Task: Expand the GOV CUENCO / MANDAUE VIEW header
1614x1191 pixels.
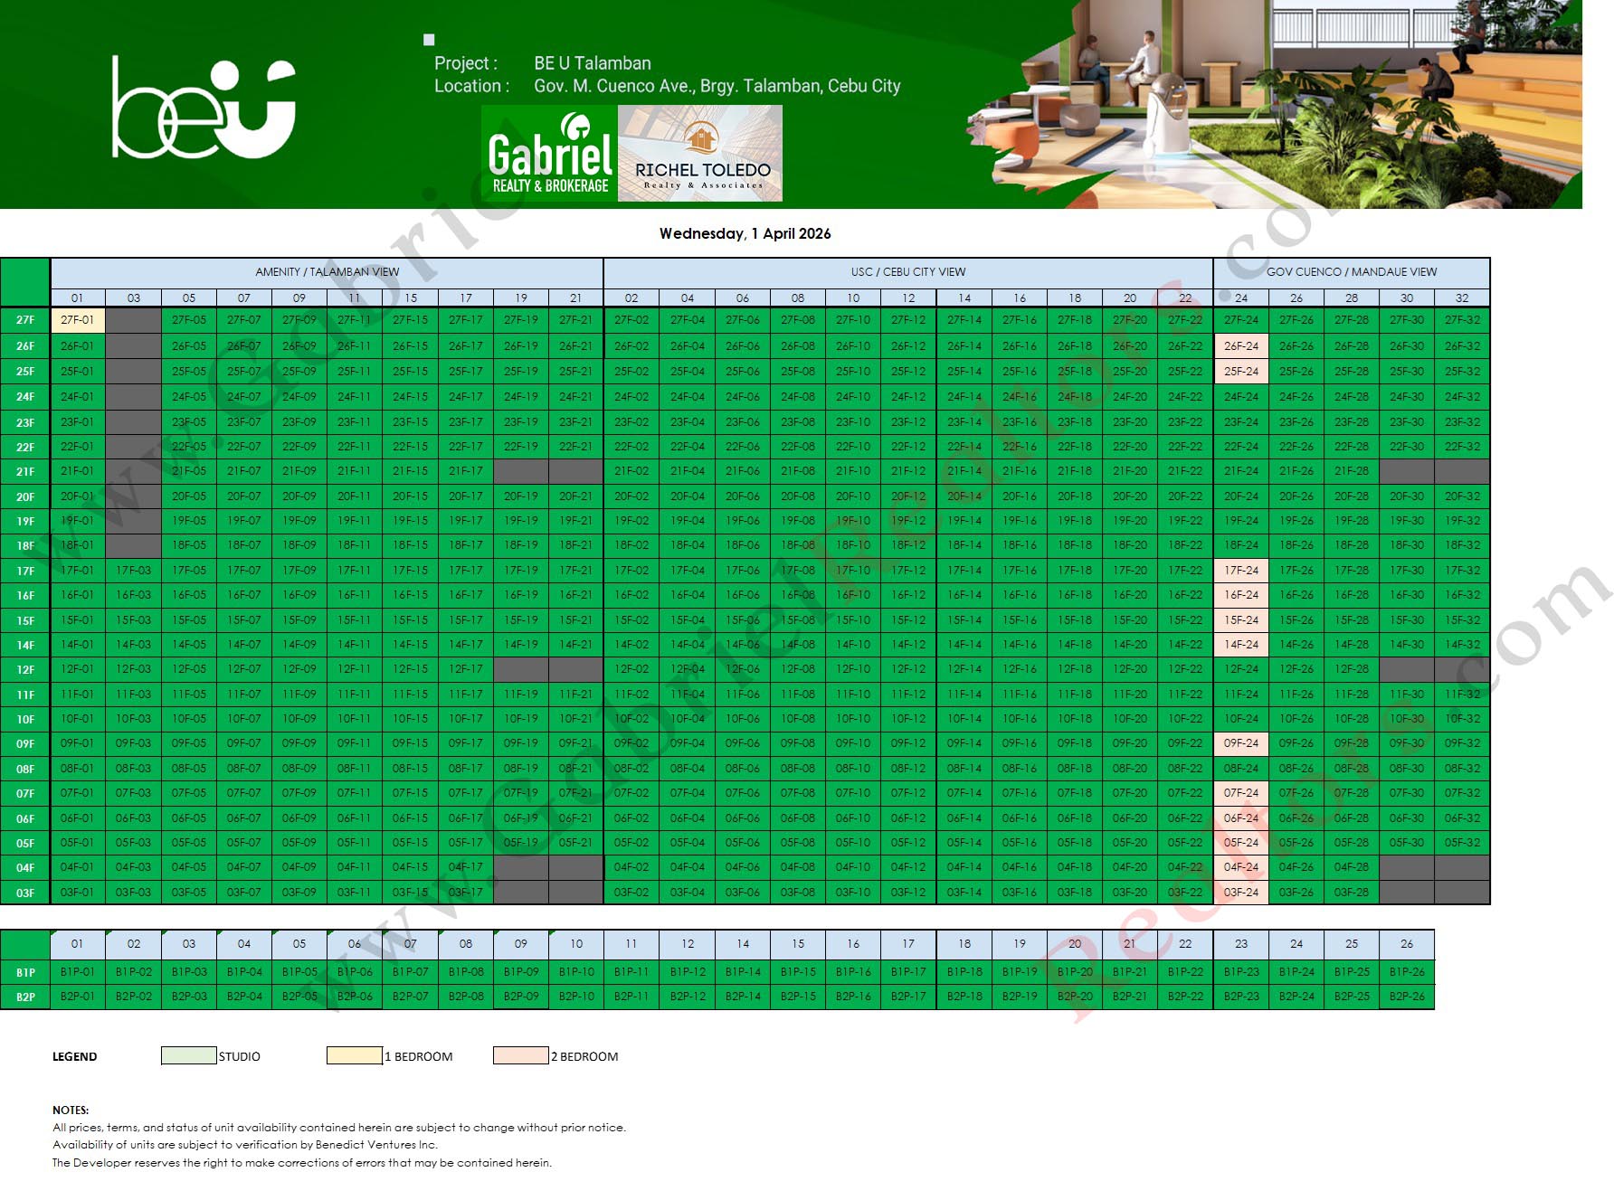Action: [x=1352, y=270]
